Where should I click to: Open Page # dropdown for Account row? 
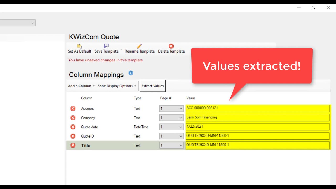point(171,108)
